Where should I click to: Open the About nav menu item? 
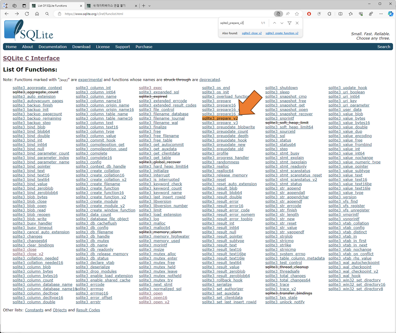28,47
